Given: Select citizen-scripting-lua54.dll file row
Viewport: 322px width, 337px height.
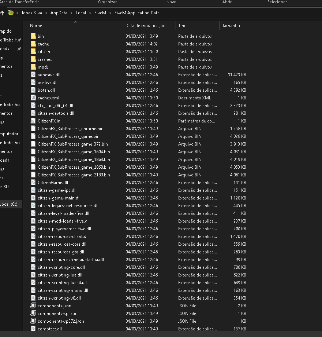Looking at the screenshot, I should 62,283.
